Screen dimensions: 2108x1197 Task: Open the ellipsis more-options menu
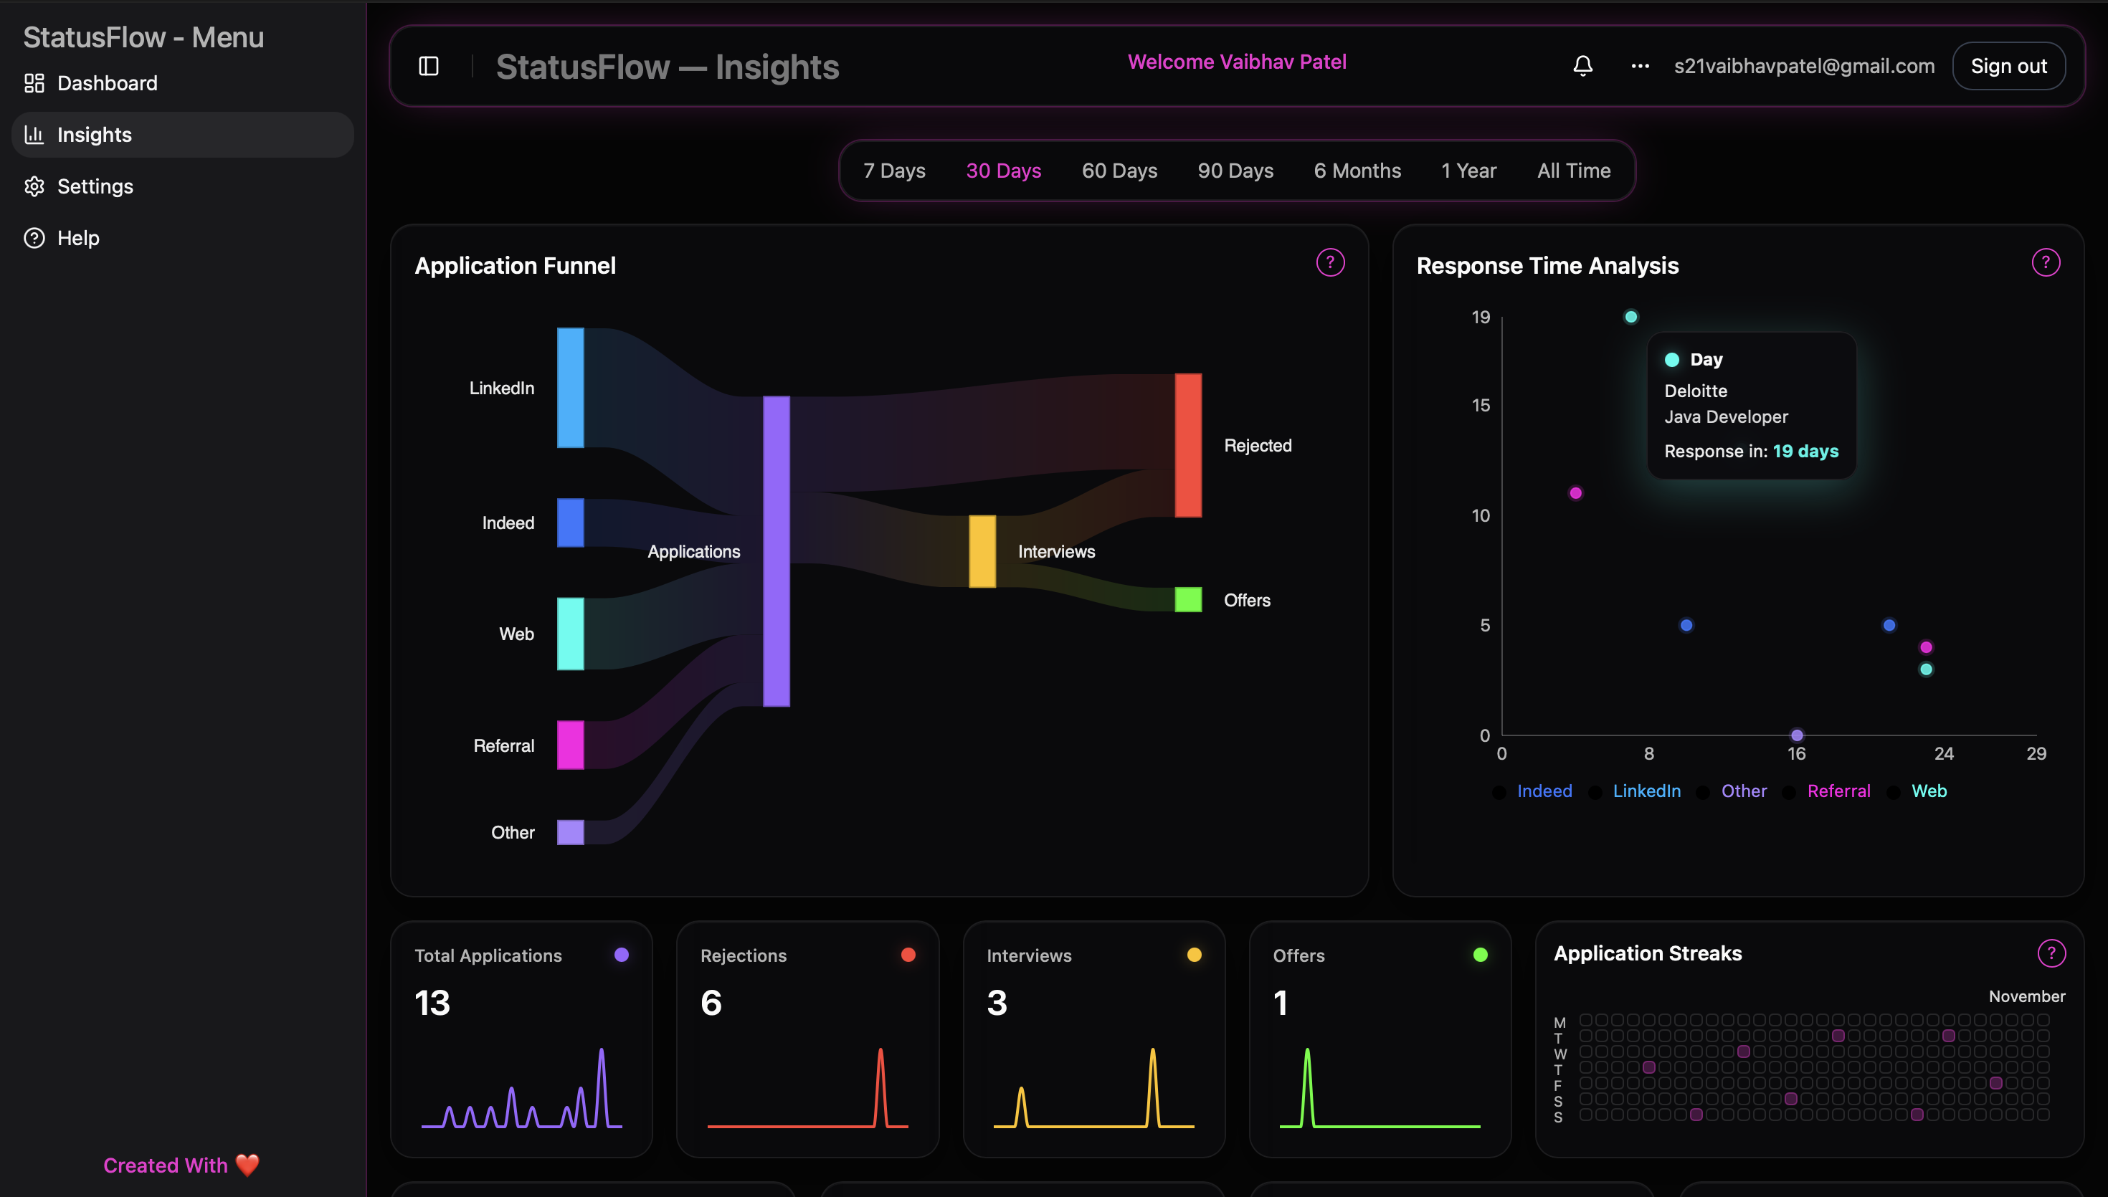tap(1639, 66)
